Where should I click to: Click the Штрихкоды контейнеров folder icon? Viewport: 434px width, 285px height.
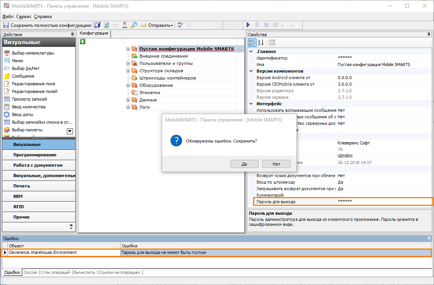[x=134, y=78]
